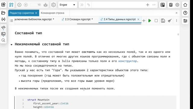Click code line first_ascent_year::Int16
This screenshot has width=193, height=109.
51,104
